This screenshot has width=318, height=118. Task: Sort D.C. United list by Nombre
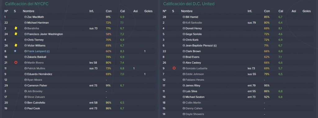click(x=187, y=11)
